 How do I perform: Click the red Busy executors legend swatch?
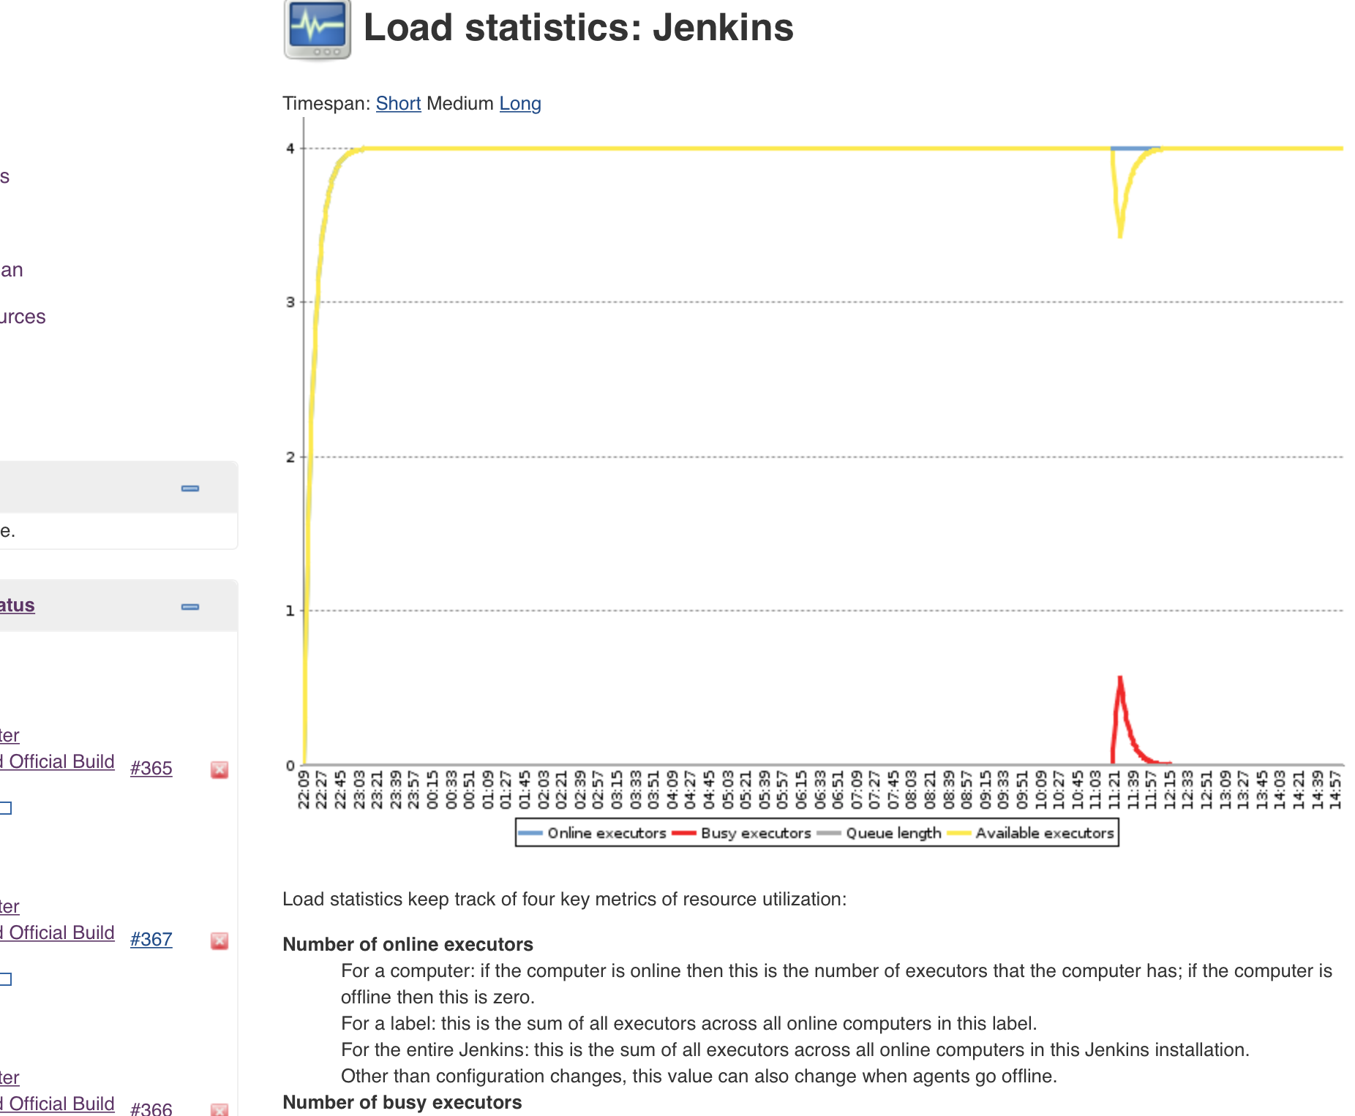click(x=683, y=834)
